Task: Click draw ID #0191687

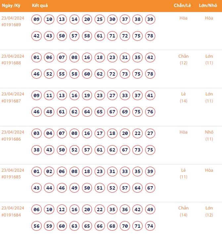Action: 11,101
